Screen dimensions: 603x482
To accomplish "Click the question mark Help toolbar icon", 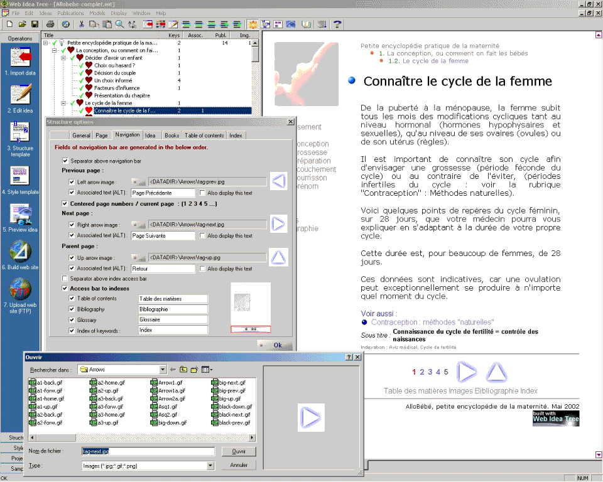I will coord(337,24).
